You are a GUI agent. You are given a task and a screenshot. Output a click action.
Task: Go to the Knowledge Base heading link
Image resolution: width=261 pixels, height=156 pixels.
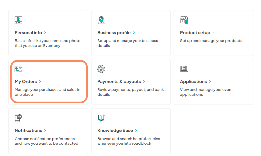[115, 131]
